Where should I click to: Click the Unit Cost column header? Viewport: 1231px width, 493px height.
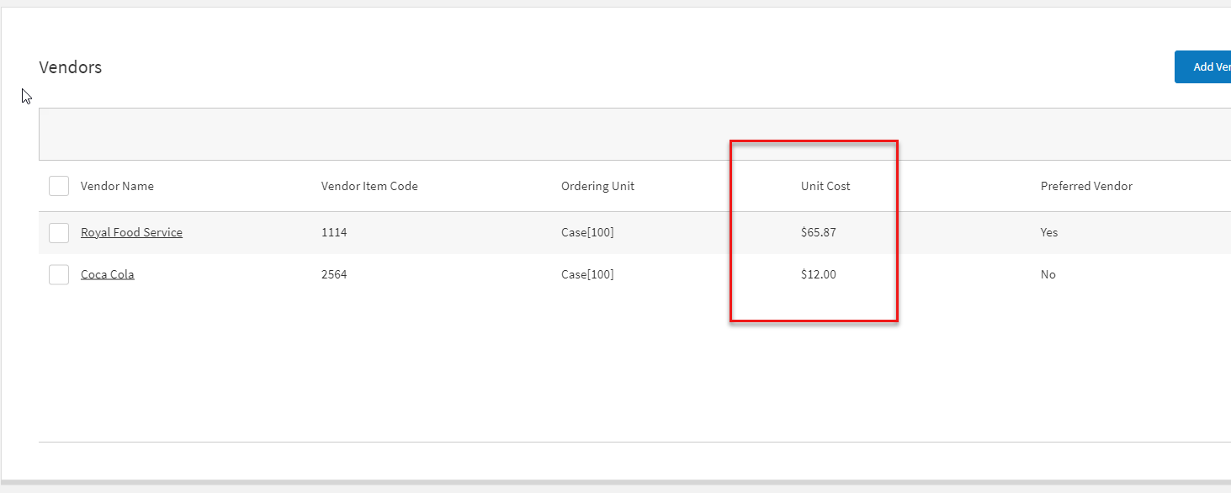pyautogui.click(x=825, y=186)
